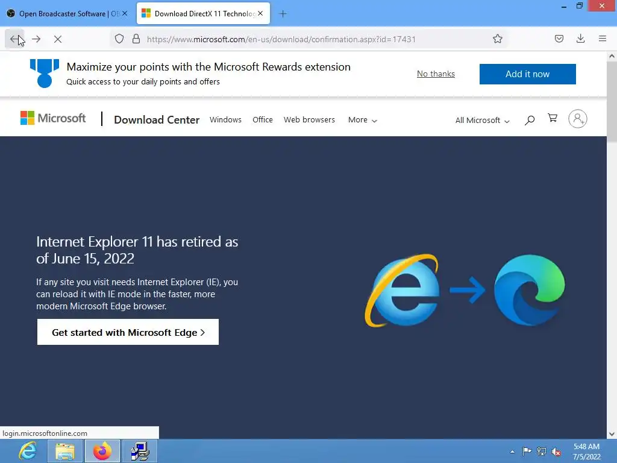Select the Firefox taskbar button
The image size is (617, 463).
102,451
